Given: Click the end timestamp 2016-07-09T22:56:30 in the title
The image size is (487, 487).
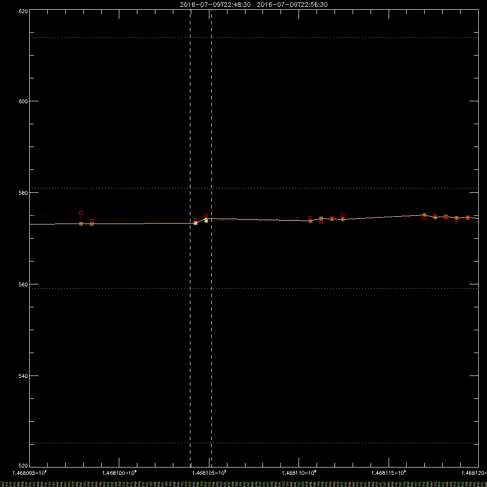Looking at the screenshot, I should 292,5.
